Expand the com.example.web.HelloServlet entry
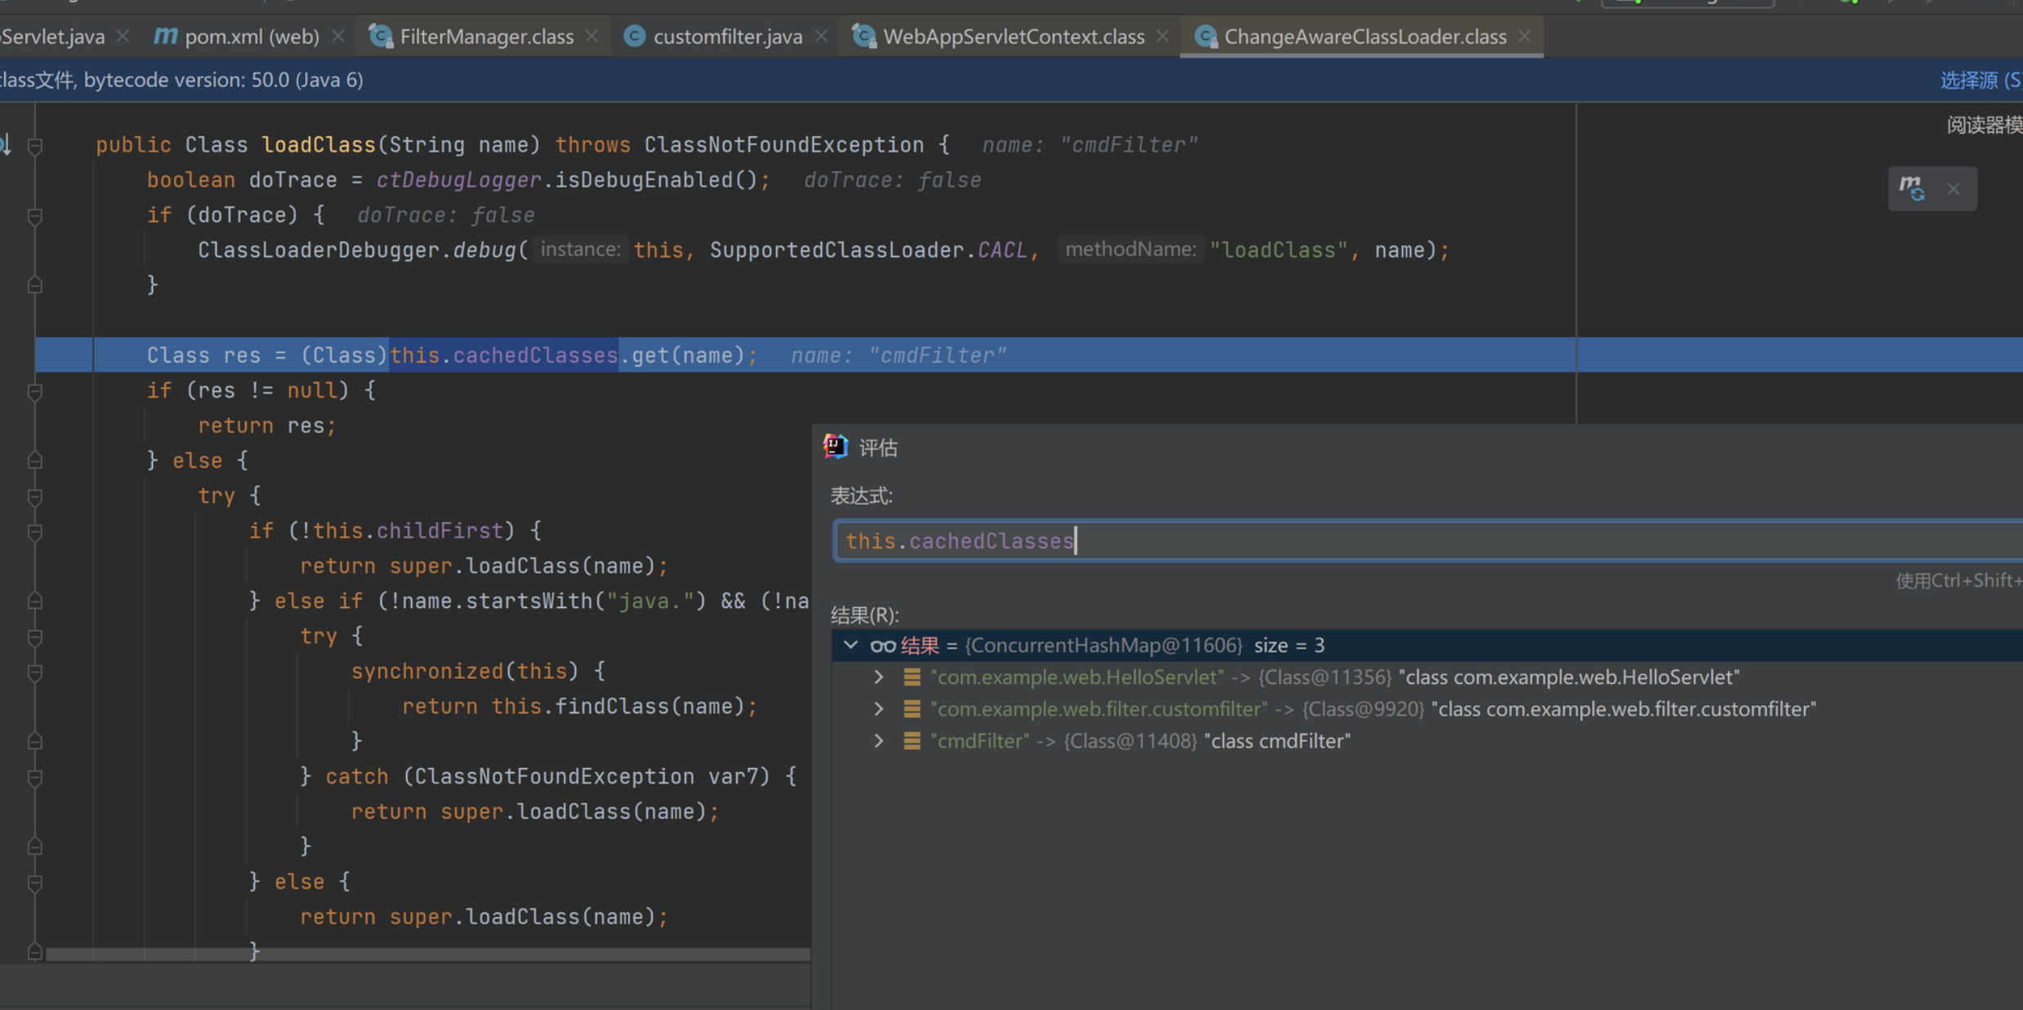The width and height of the screenshot is (2023, 1010). (878, 677)
